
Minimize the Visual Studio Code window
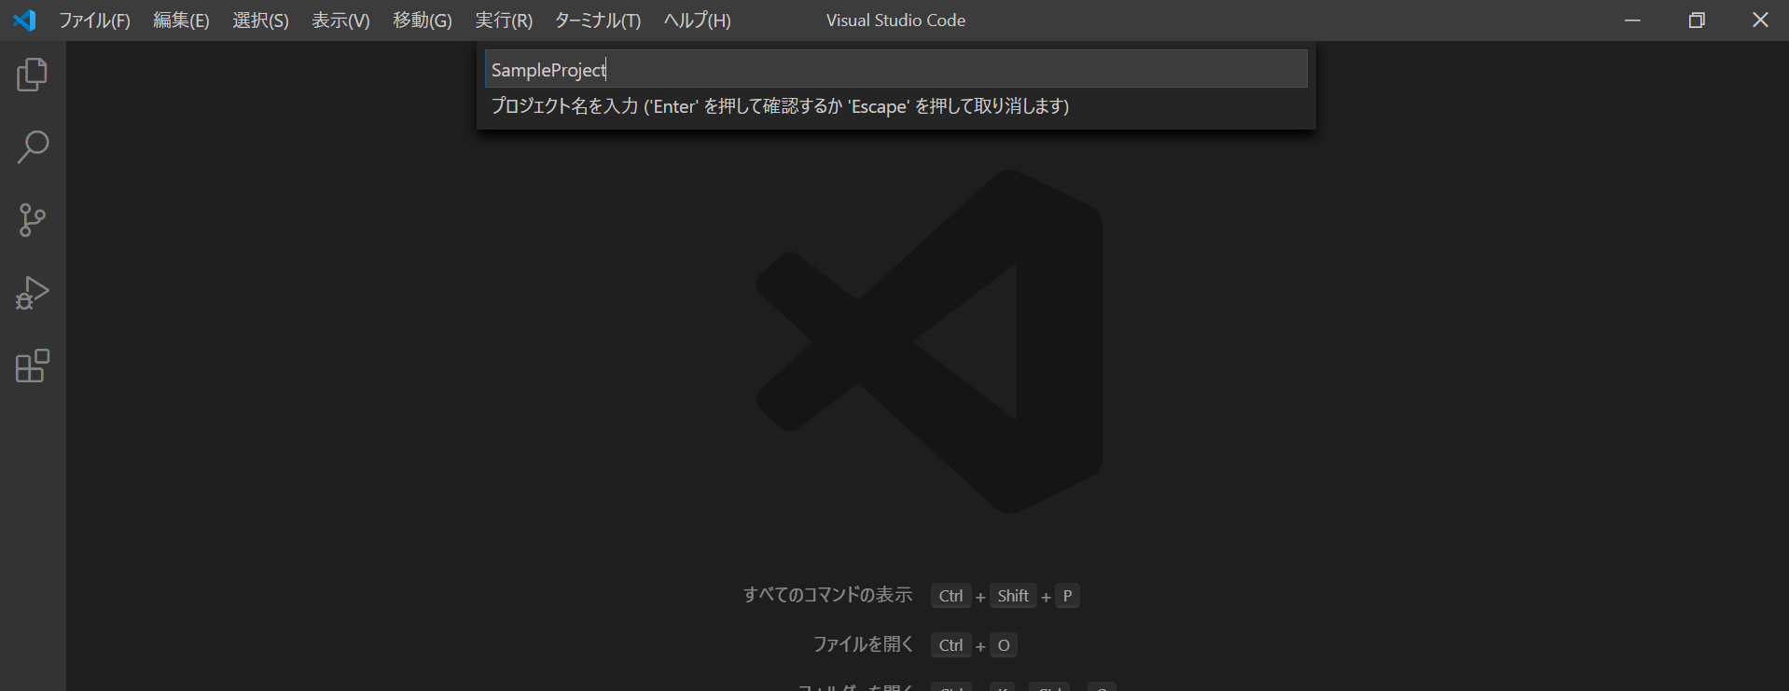1632,21
